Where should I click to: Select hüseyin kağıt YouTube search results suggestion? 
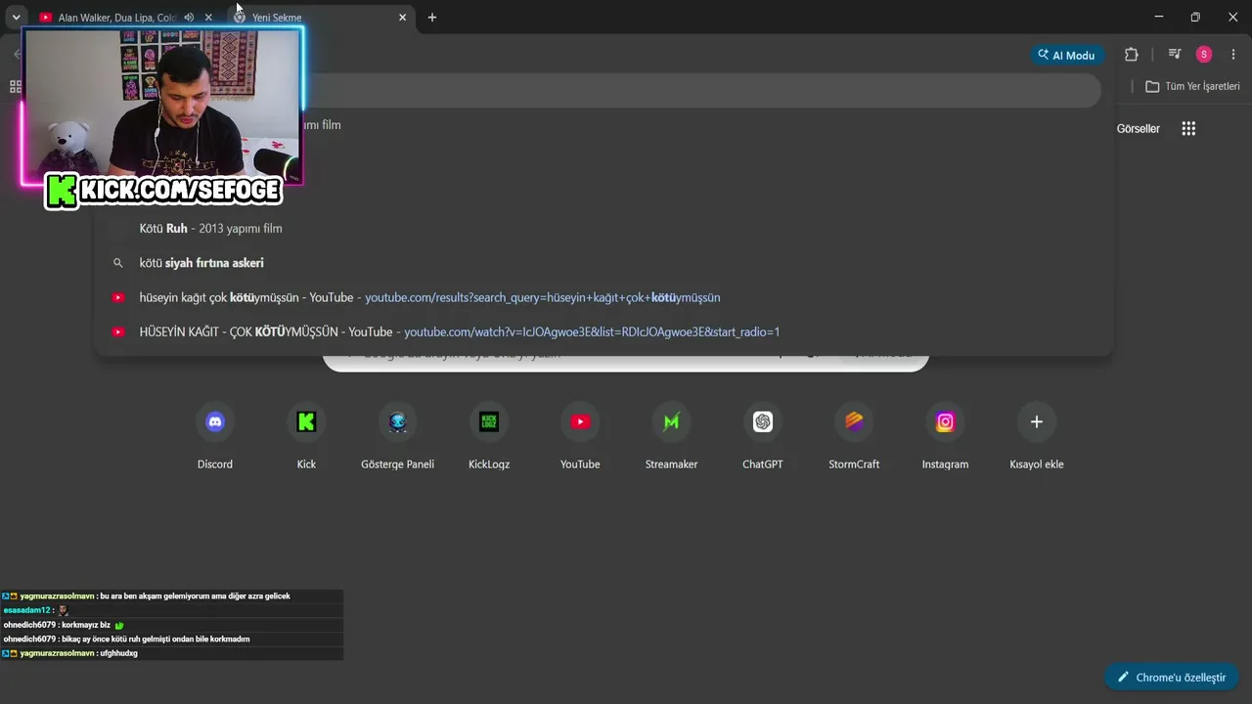click(604, 297)
